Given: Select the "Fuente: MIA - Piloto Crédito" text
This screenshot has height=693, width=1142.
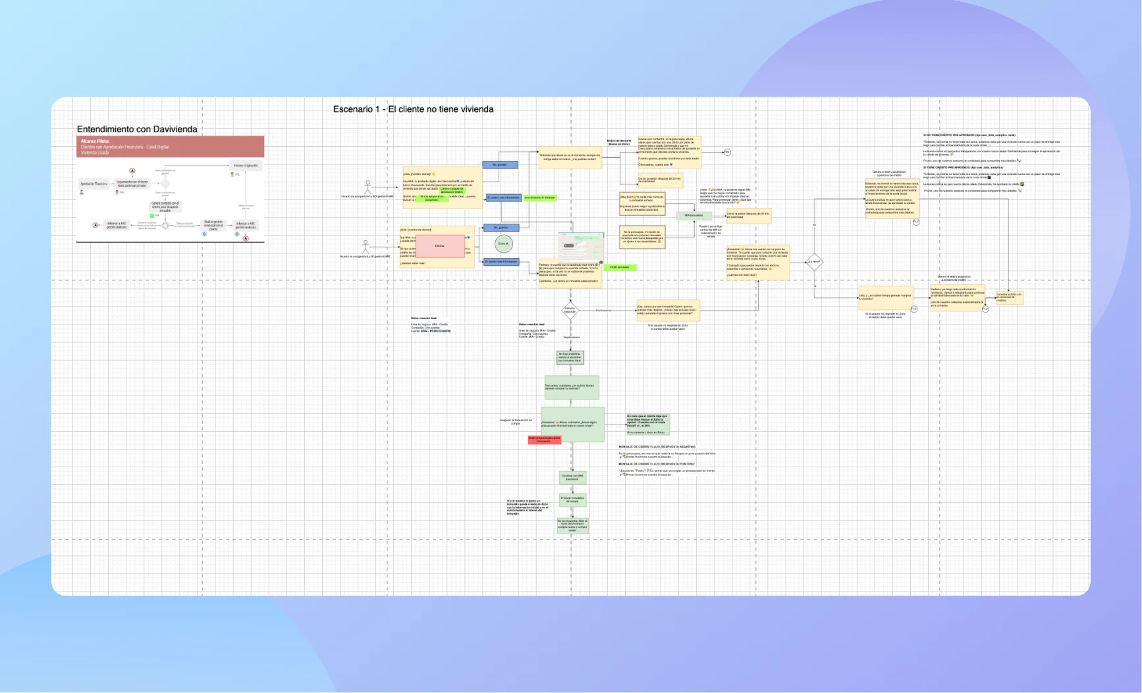Looking at the screenshot, I should pos(431,331).
